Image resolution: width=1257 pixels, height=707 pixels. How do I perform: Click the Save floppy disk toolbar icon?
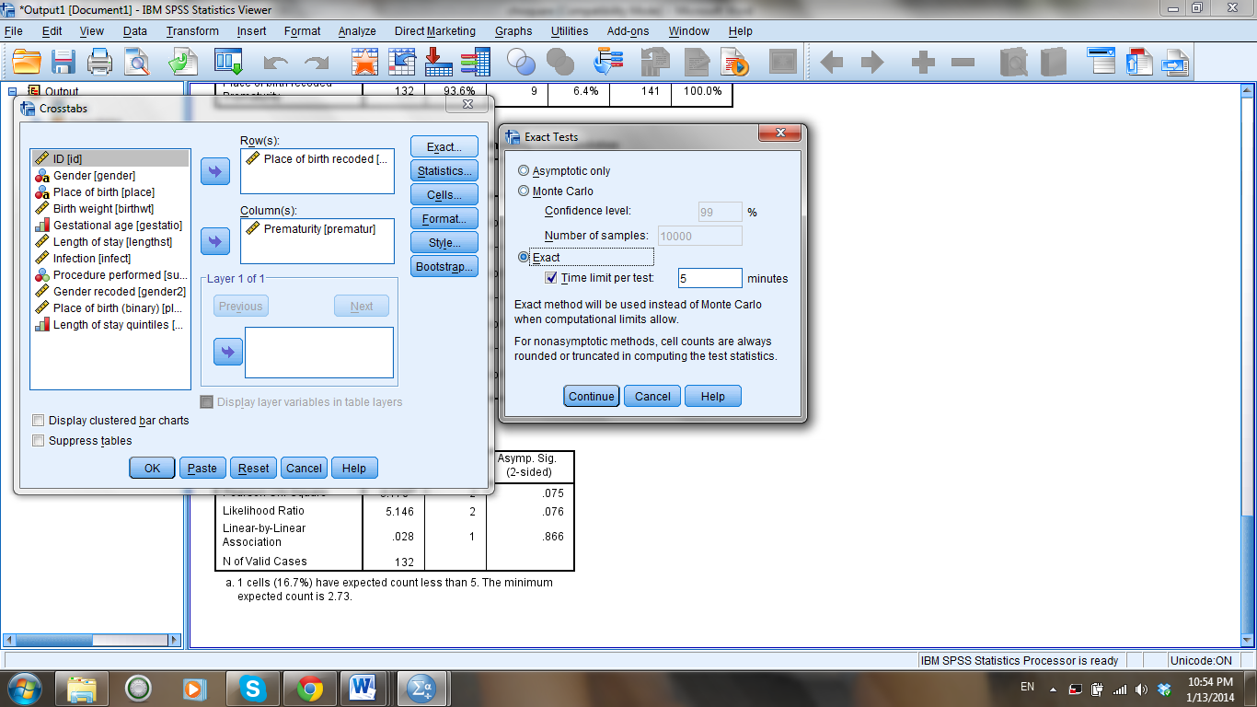(63, 62)
